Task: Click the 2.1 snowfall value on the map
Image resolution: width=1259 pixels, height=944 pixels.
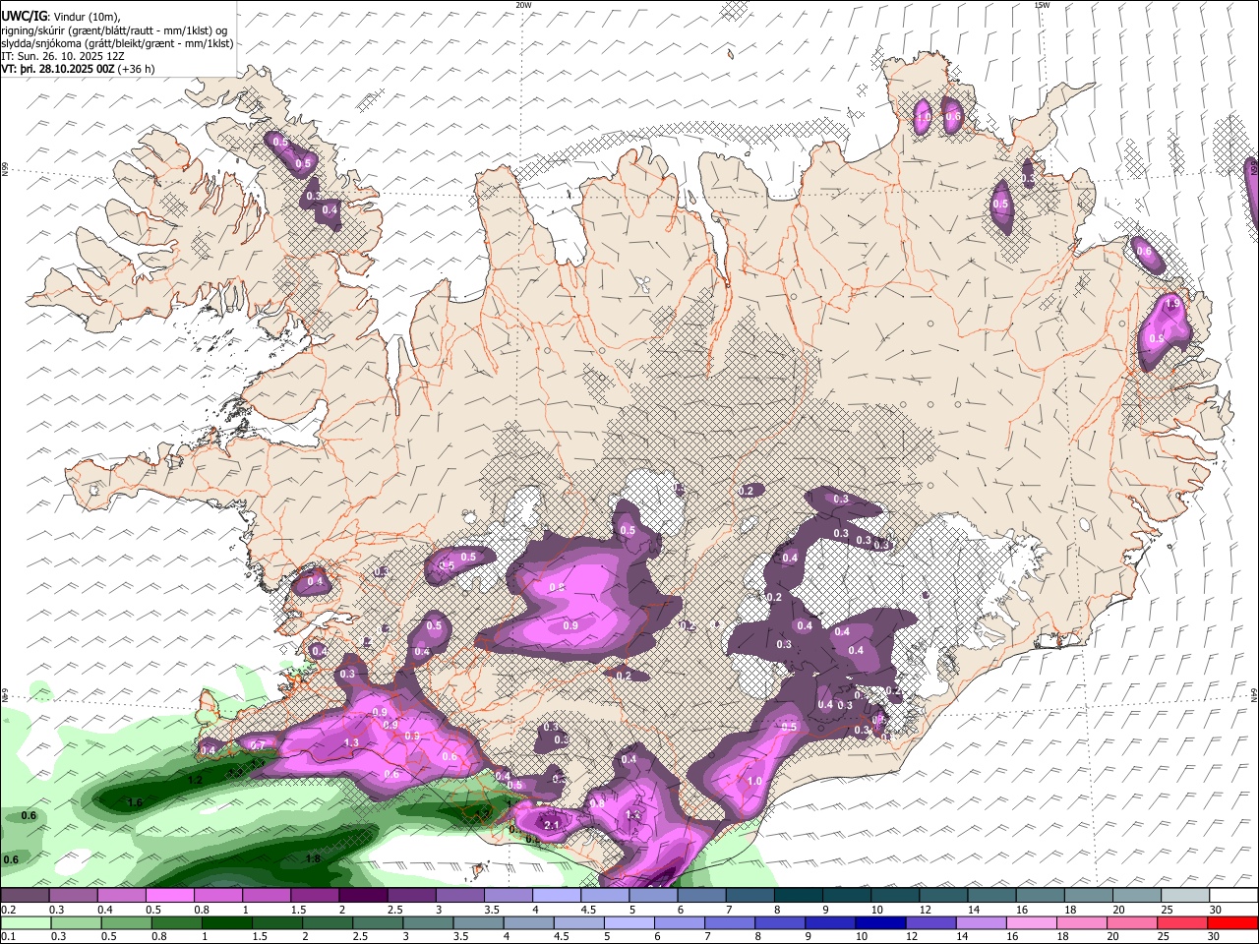Action: (552, 824)
